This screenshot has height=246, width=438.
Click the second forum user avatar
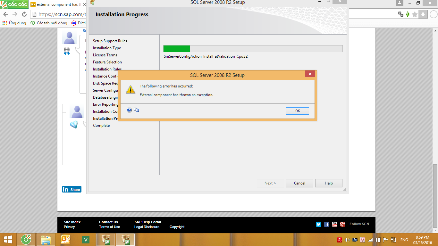77,111
